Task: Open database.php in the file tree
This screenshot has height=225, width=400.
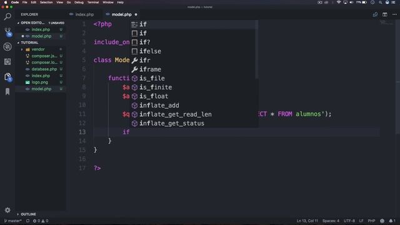Action: (41, 69)
